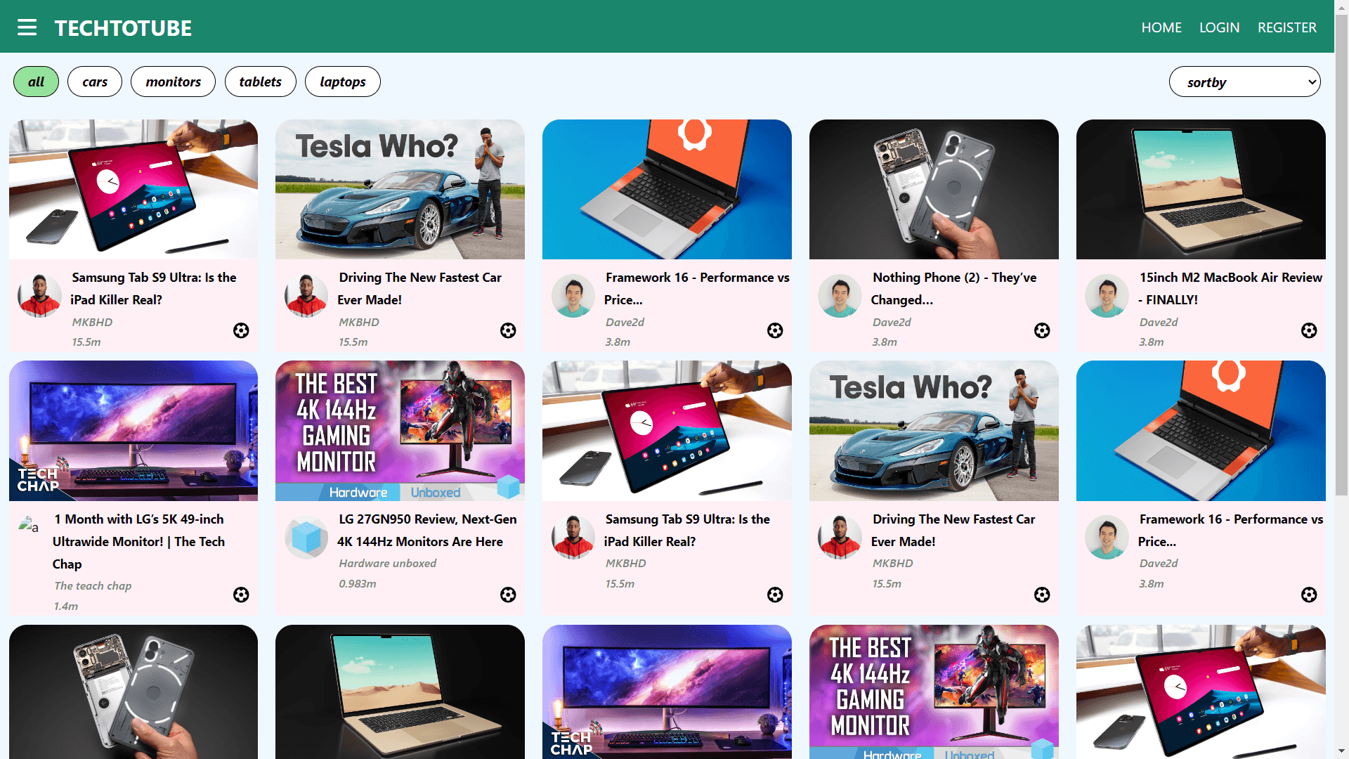
Task: Click Dave2d avatar on second-row Framework 16 card
Action: coord(1107,538)
